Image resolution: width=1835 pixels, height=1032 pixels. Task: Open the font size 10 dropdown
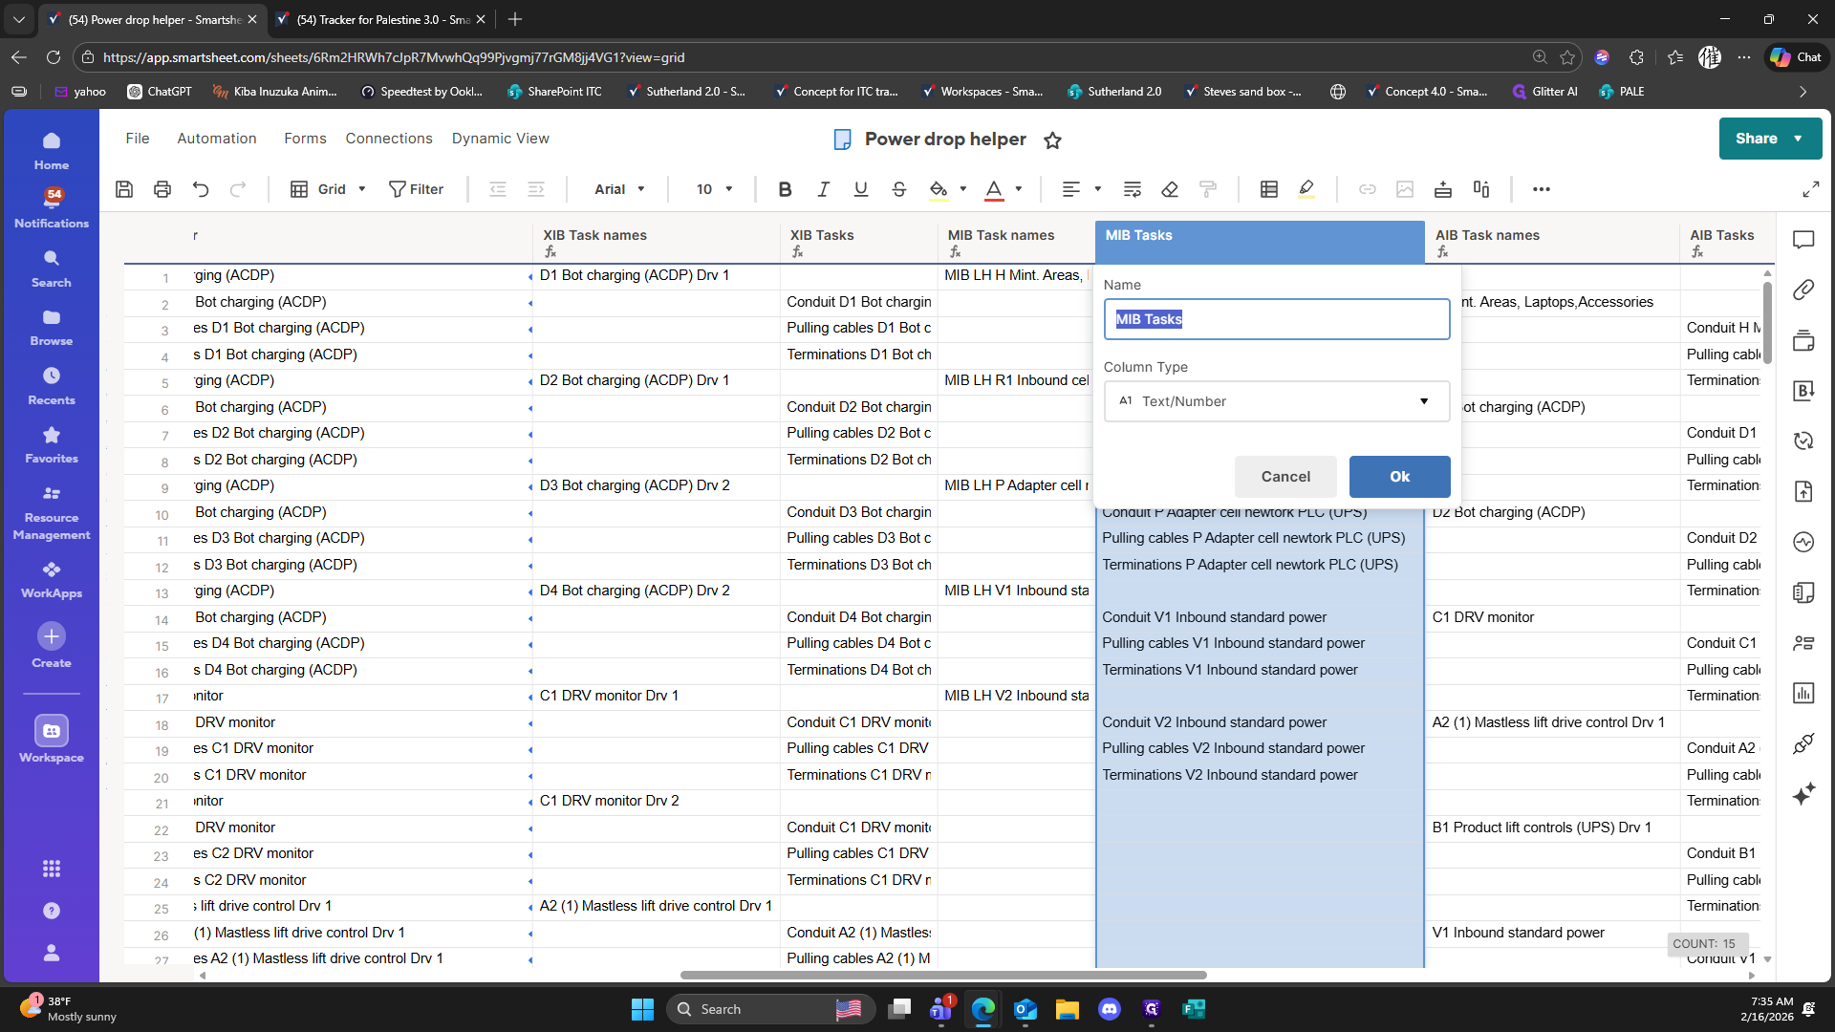pos(714,189)
